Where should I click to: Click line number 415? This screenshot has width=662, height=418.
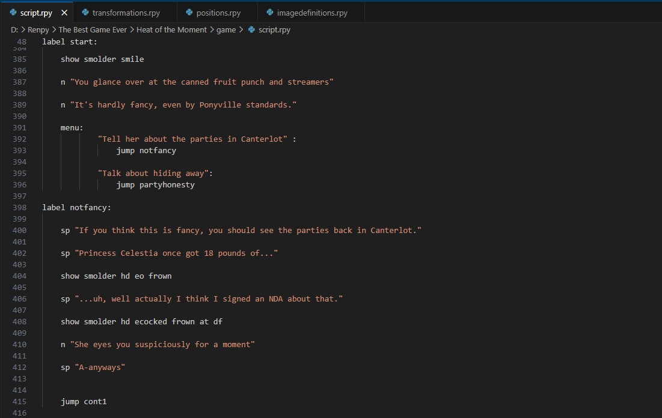pyautogui.click(x=19, y=402)
